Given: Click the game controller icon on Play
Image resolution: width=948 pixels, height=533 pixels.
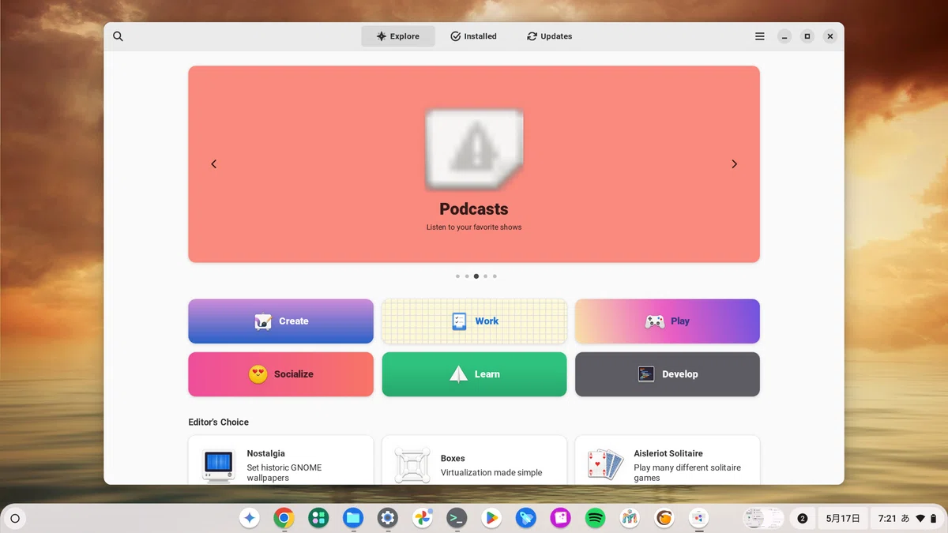Looking at the screenshot, I should click(x=655, y=321).
